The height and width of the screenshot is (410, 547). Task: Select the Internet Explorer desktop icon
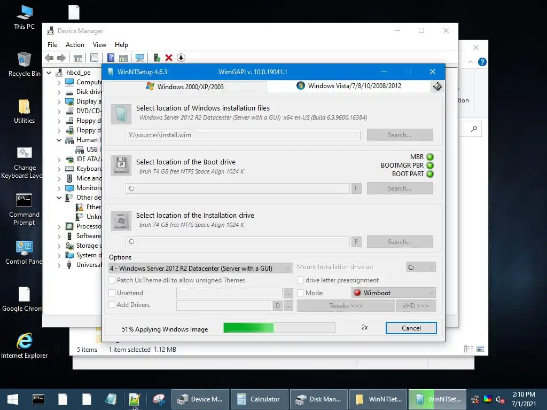pyautogui.click(x=24, y=346)
